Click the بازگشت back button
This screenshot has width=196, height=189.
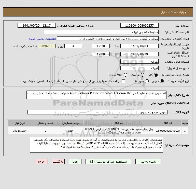coord(58,162)
